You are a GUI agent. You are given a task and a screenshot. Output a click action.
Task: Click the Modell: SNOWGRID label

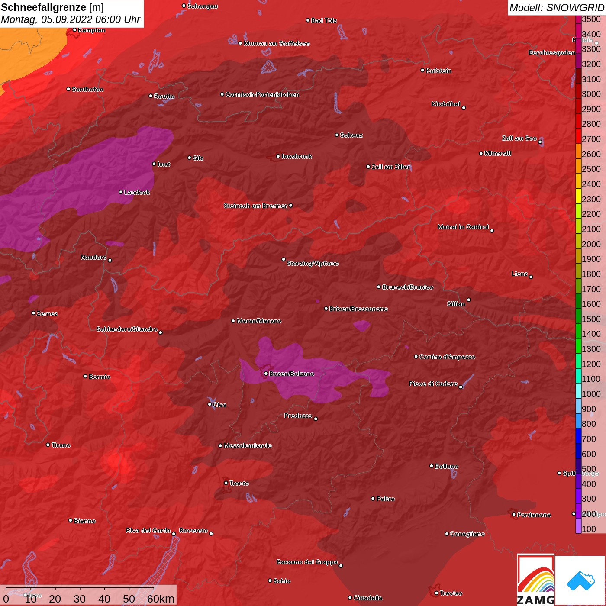557,7
